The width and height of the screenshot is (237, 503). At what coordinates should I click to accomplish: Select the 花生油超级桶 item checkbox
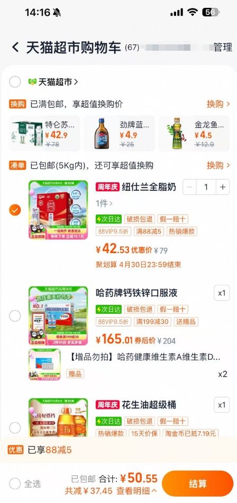(15, 427)
